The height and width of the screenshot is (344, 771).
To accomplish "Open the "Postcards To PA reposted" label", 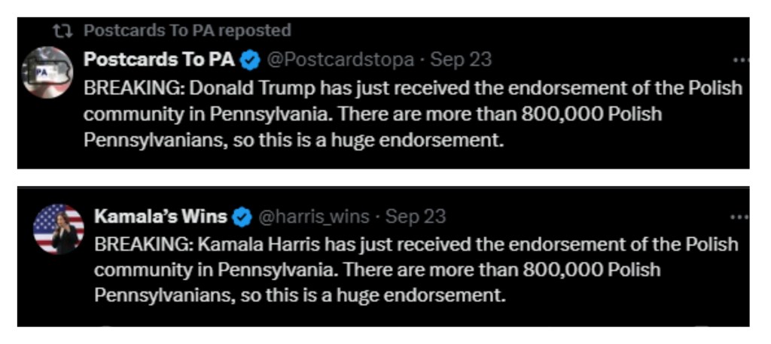I will (187, 31).
